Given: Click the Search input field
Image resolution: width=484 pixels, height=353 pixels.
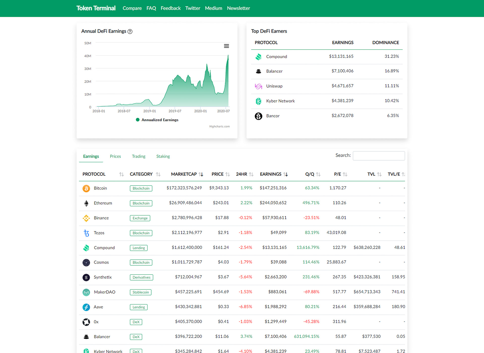Looking at the screenshot, I should pyautogui.click(x=379, y=156).
